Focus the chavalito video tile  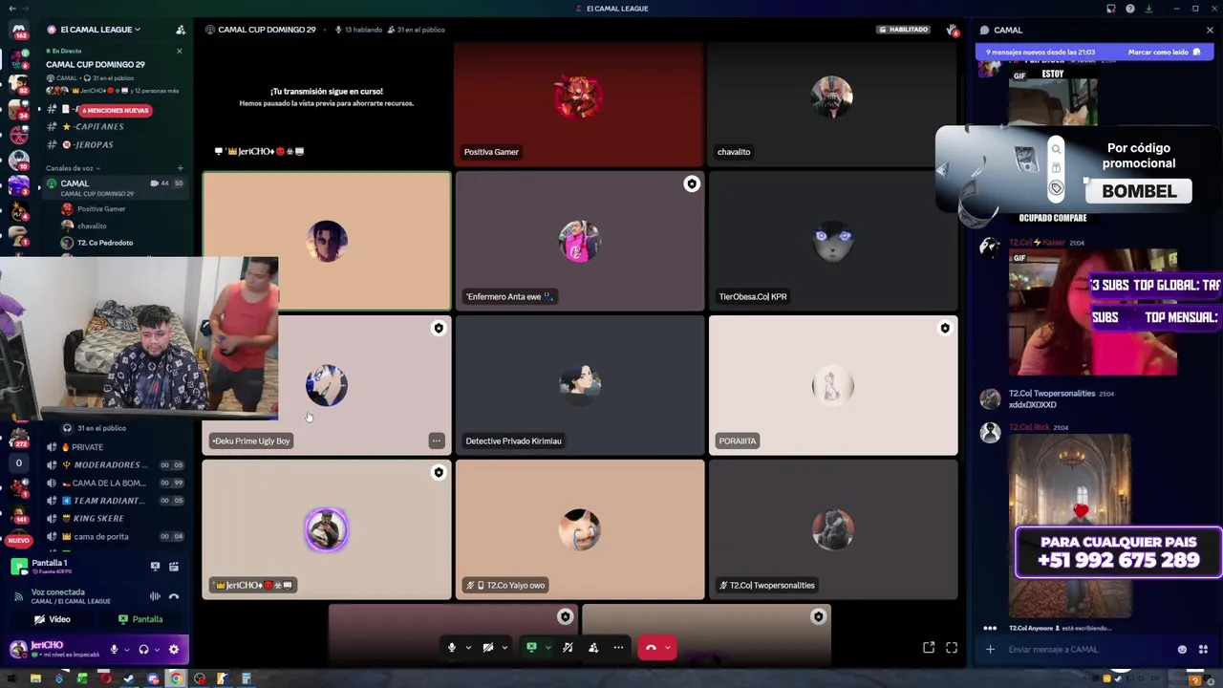click(832, 103)
